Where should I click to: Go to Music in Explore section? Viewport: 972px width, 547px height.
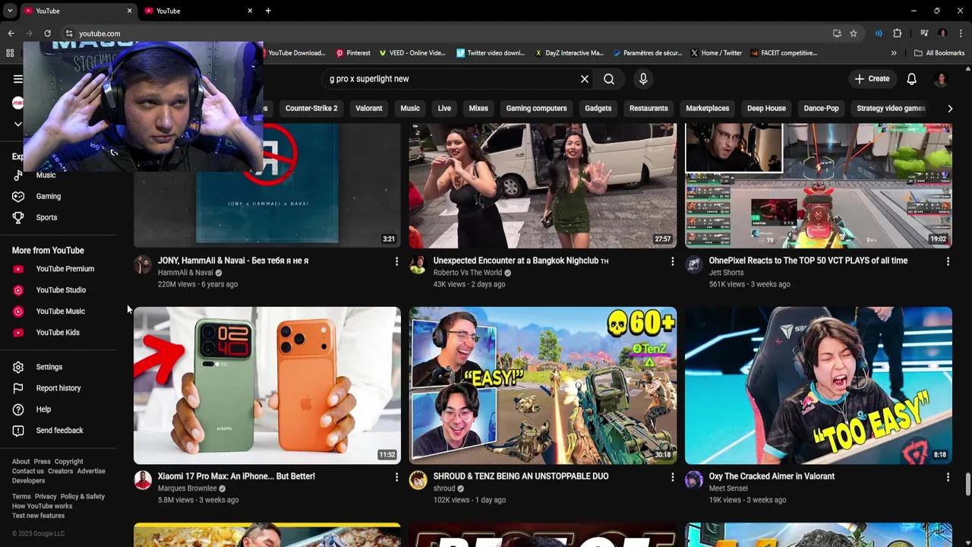46,175
